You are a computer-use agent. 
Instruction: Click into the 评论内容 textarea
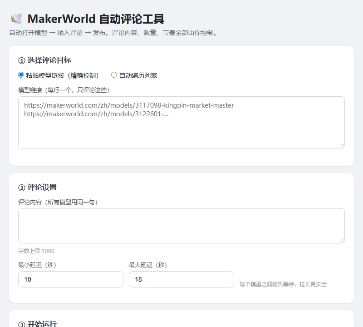click(181, 226)
